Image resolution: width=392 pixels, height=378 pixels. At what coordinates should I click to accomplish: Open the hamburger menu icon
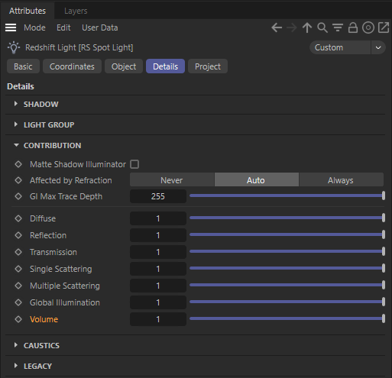[11, 27]
